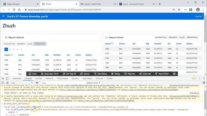Go to browser home page icon
This screenshot has height=116, width=207.
(x=19, y=10)
